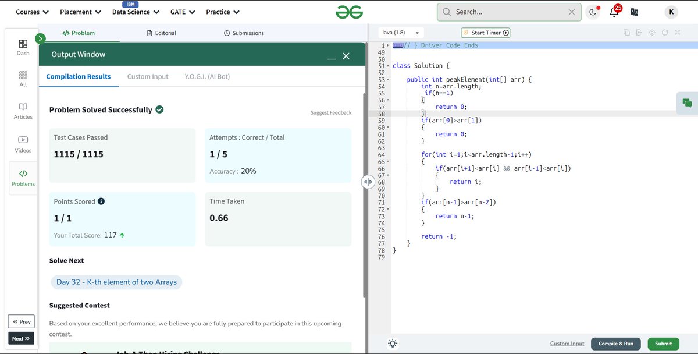Expand the Practice menu
698x354 pixels.
(223, 12)
